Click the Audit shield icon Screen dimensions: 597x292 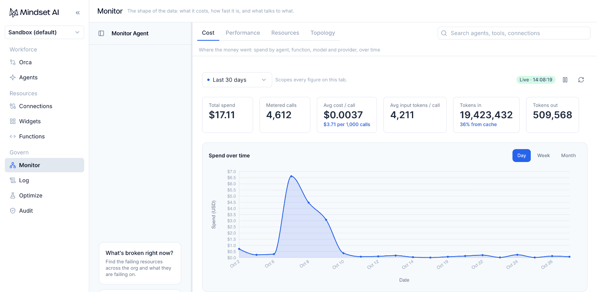pyautogui.click(x=13, y=210)
